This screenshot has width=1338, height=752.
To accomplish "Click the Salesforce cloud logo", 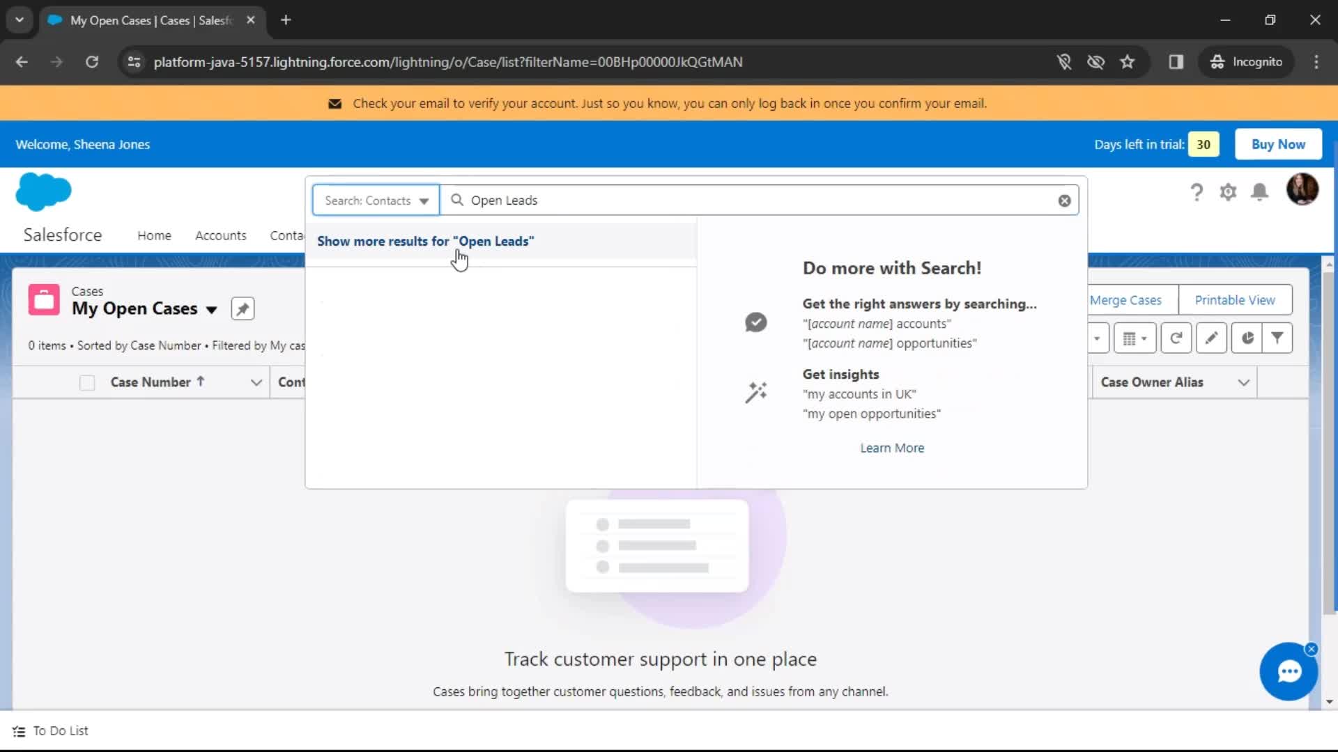I will coord(43,191).
